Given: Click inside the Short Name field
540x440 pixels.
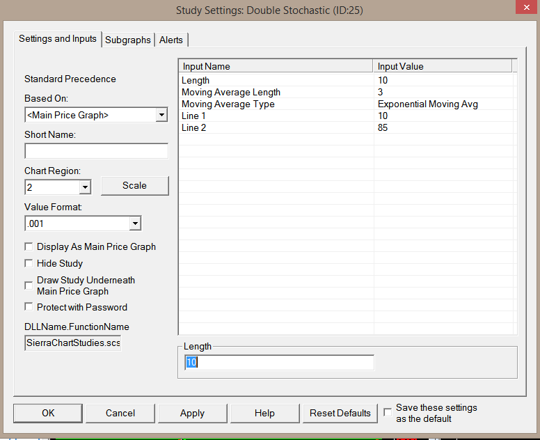Looking at the screenshot, I should [97, 151].
